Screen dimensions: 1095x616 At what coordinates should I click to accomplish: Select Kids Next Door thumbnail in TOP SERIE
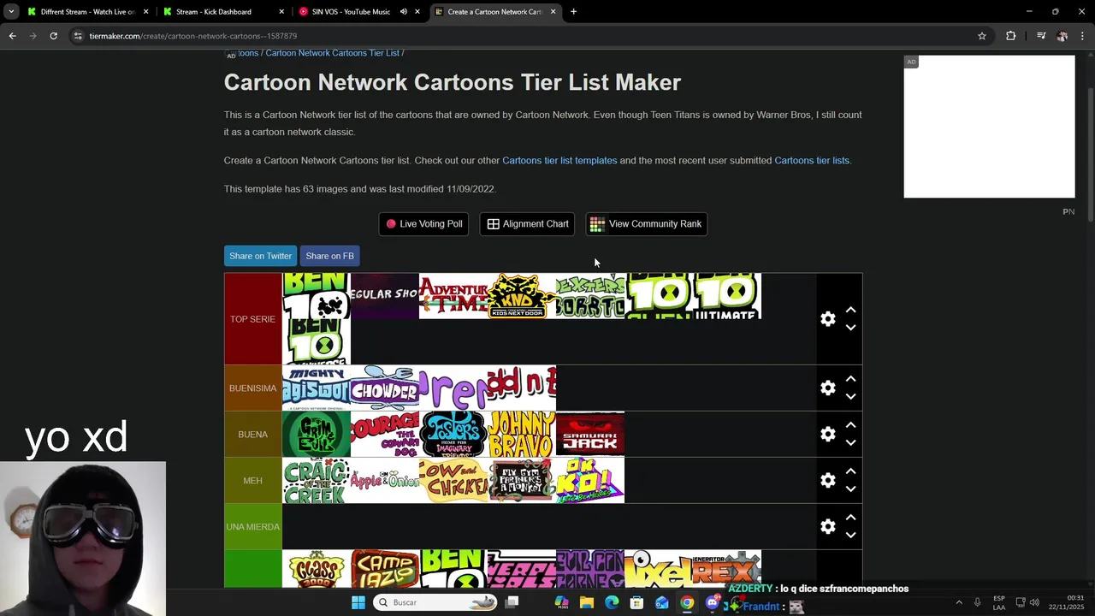pos(522,296)
